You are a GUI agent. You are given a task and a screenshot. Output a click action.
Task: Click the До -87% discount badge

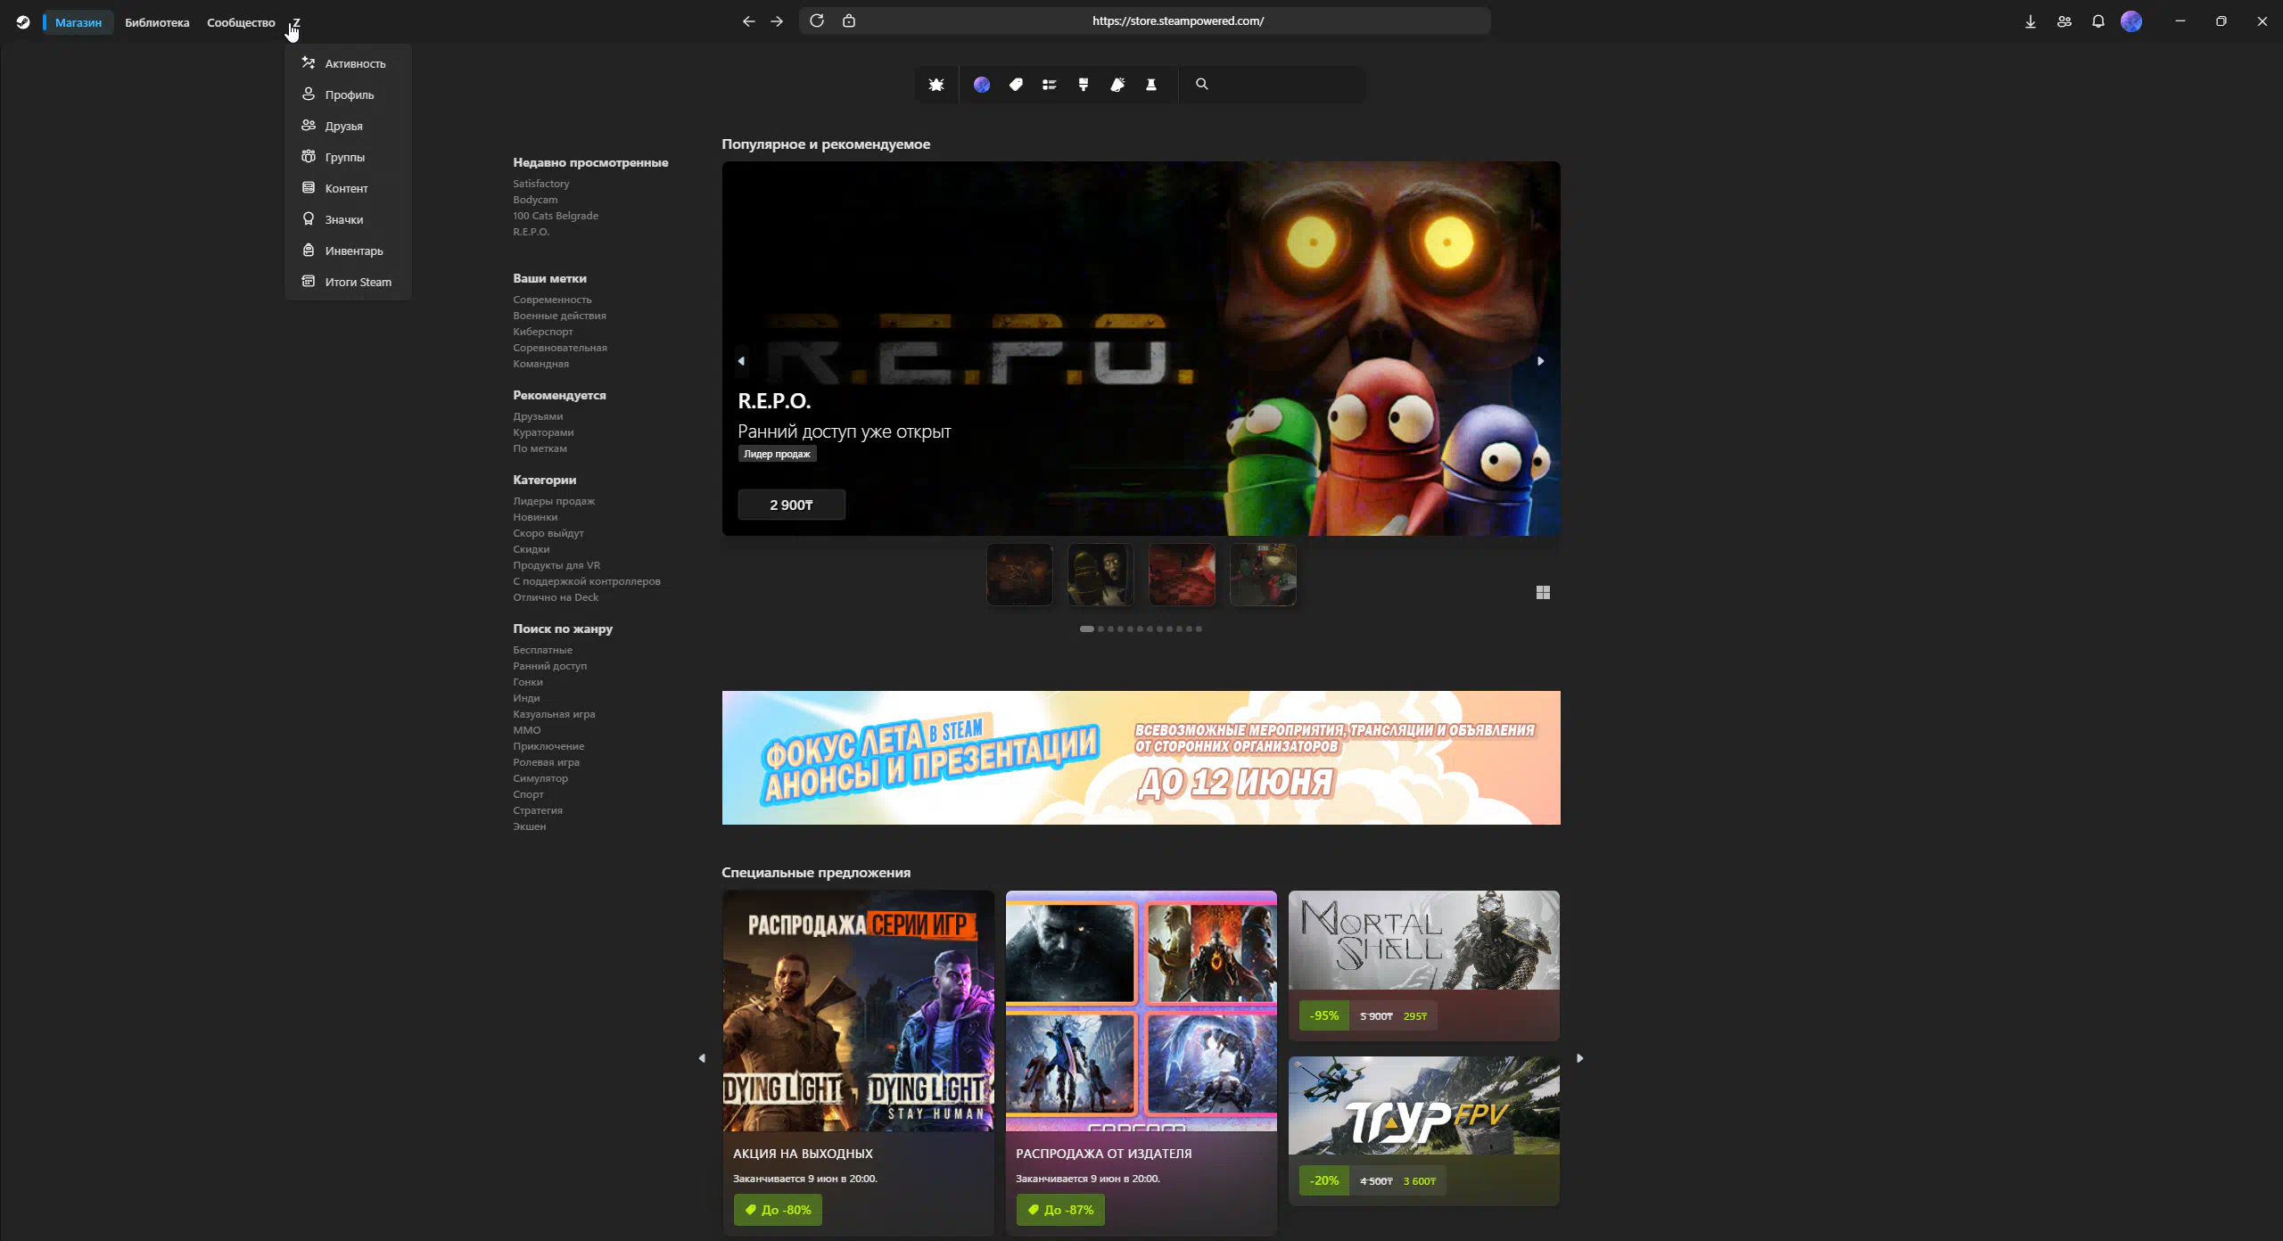pos(1060,1210)
